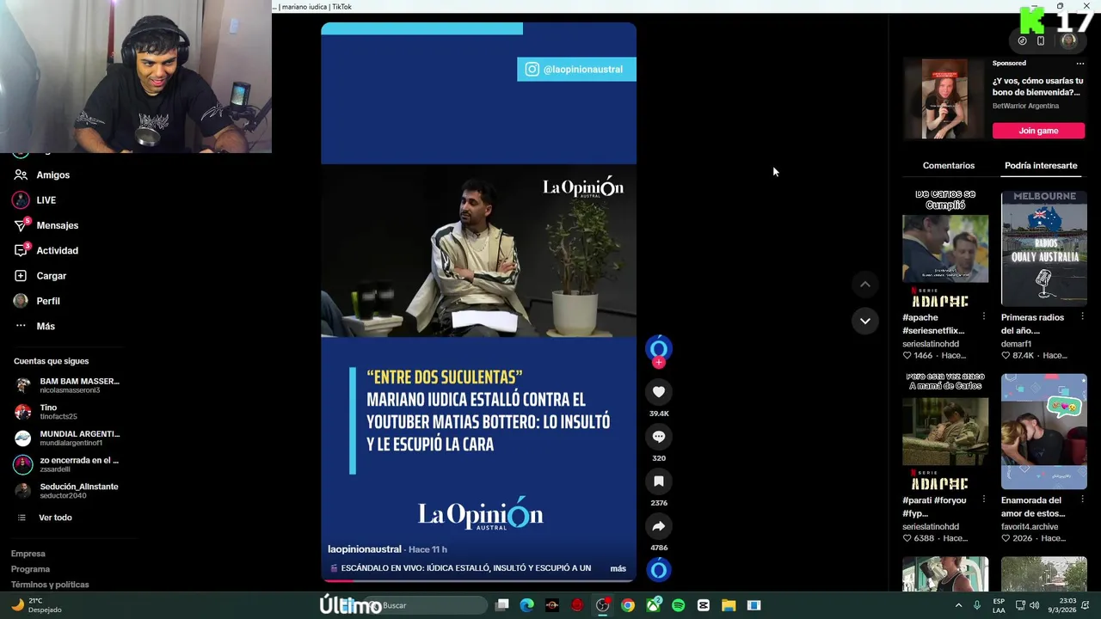This screenshot has height=619, width=1101.
Task: Open Actividad in the sidebar
Action: click(x=46, y=250)
